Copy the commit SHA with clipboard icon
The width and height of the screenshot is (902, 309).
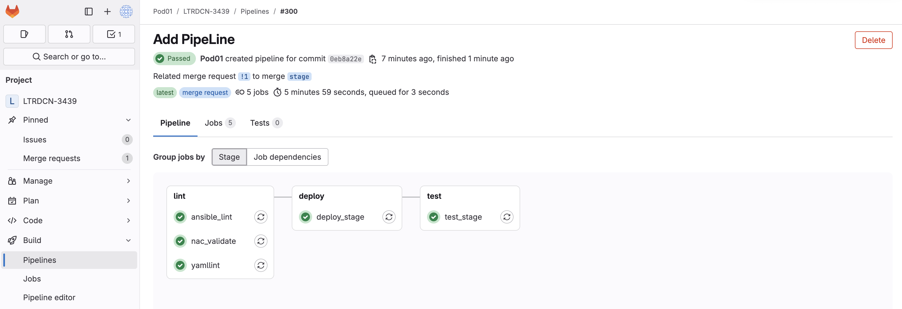[x=372, y=59]
